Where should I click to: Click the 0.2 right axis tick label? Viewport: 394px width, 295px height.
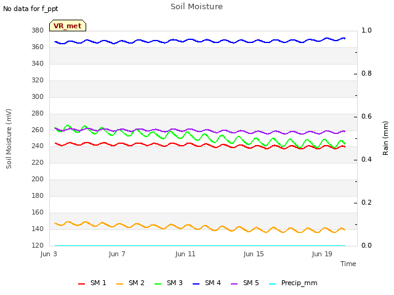tap(366, 202)
